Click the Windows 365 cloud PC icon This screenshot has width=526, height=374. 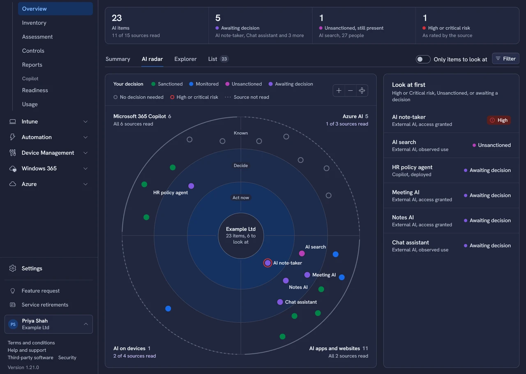coord(13,169)
